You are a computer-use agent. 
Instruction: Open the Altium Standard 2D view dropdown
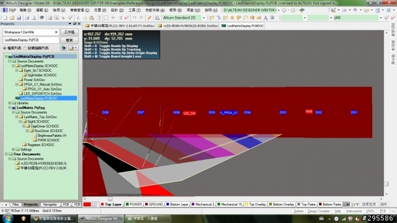(x=203, y=18)
